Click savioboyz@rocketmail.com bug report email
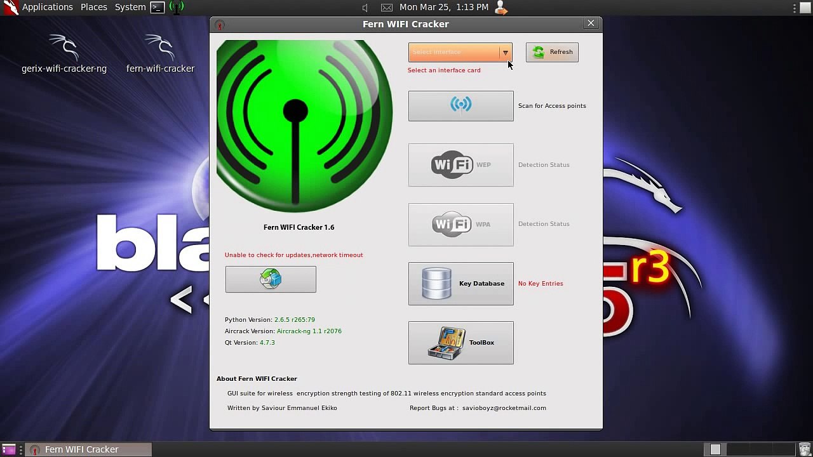The height and width of the screenshot is (457, 813). (504, 408)
